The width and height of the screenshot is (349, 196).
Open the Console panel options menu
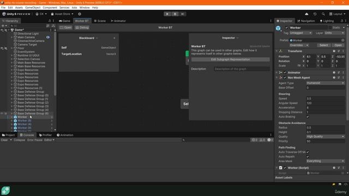click(270, 135)
